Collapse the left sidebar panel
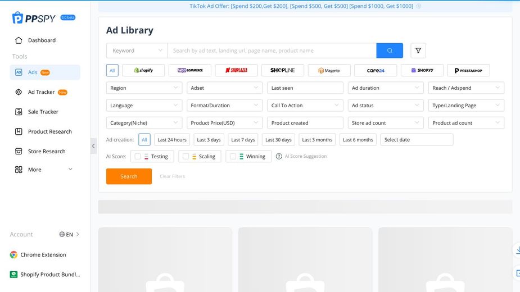Image resolution: width=520 pixels, height=292 pixels. (x=93, y=146)
